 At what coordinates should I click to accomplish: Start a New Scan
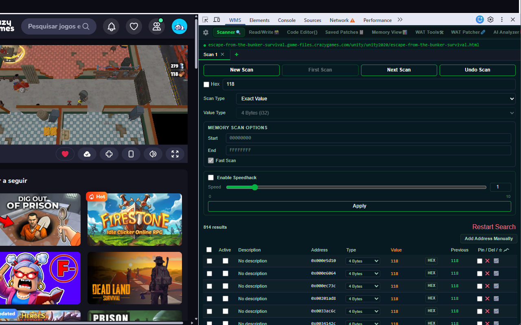(241, 70)
